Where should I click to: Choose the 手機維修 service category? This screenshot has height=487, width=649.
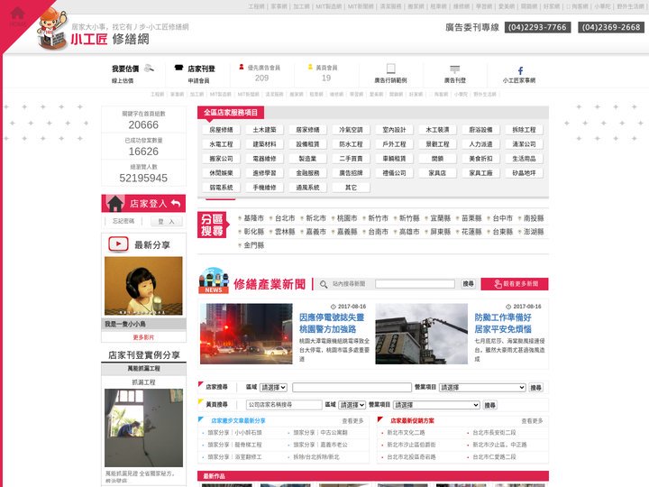[x=264, y=188]
